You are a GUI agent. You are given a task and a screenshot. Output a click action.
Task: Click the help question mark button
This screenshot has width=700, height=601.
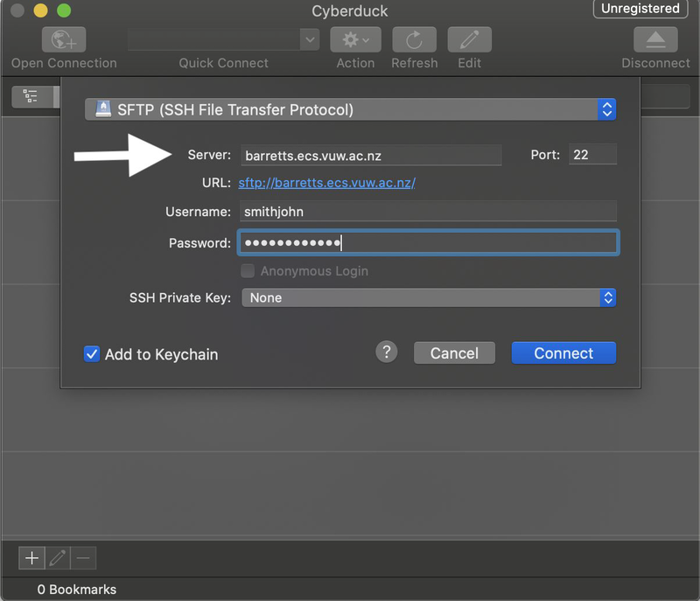(x=387, y=353)
